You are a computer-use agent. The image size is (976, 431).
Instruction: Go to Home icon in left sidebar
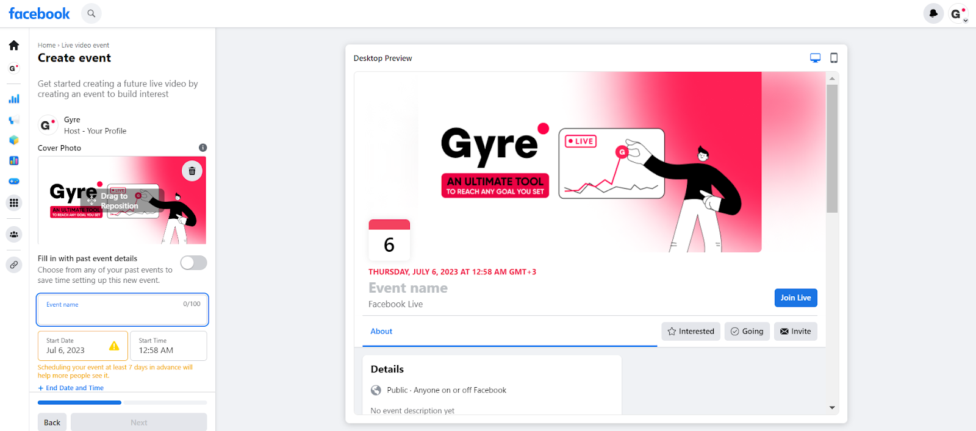click(x=14, y=45)
